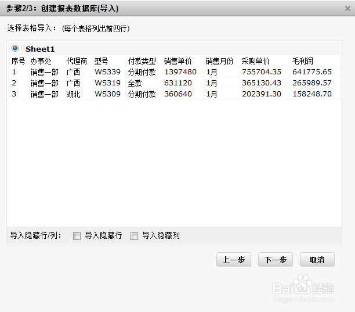Click 分期付款 in the WS309 row
355x312 pixels.
click(142, 94)
